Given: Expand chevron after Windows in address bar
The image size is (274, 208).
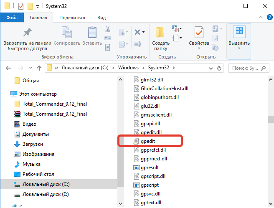Looking at the screenshot, I should tap(143, 68).
